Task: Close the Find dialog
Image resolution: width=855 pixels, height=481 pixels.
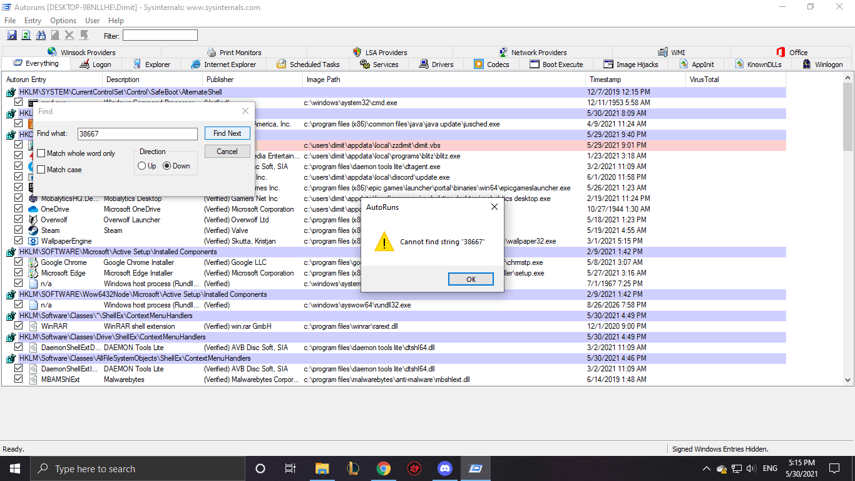Action: [x=245, y=111]
